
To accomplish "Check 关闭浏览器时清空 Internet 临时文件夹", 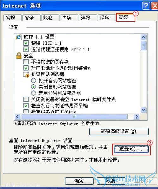I will coord(26,100).
